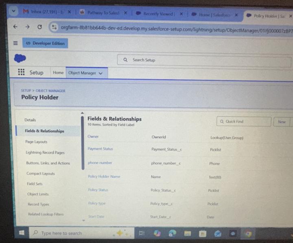
Task: Select Page Layouts in the sidebar
Action: click(36, 142)
